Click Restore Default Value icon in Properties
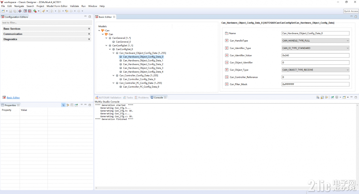The height and width of the screenshot is (194, 359). pyautogui.click(x=72, y=105)
